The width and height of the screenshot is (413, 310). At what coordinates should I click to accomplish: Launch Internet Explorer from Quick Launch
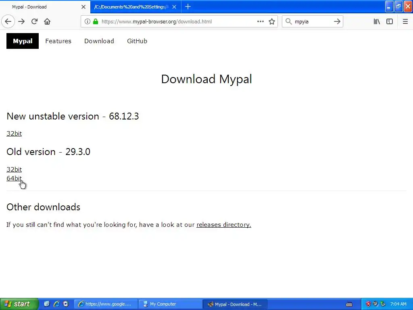pyautogui.click(x=56, y=304)
